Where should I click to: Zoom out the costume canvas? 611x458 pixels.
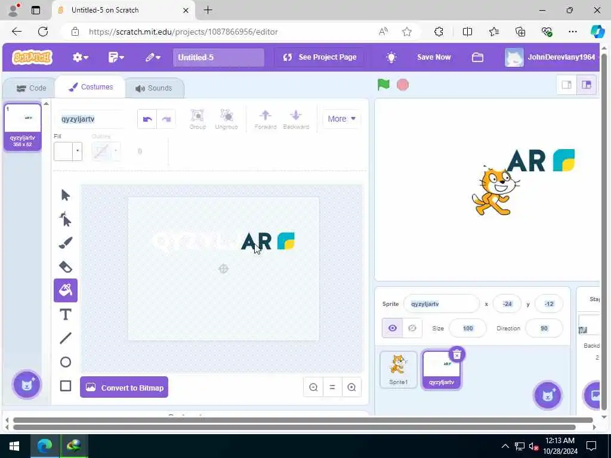coord(313,388)
